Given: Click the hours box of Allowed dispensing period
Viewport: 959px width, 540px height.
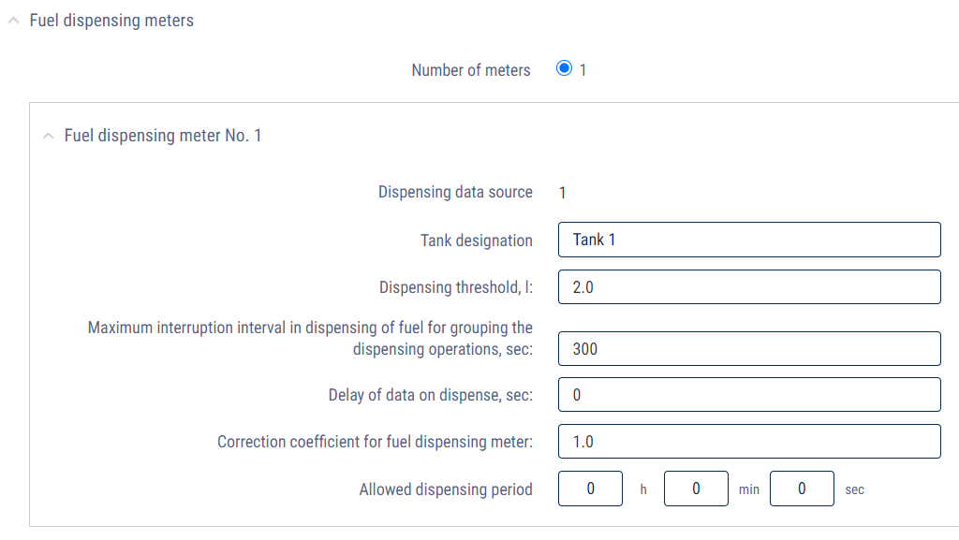Looking at the screenshot, I should [x=590, y=489].
